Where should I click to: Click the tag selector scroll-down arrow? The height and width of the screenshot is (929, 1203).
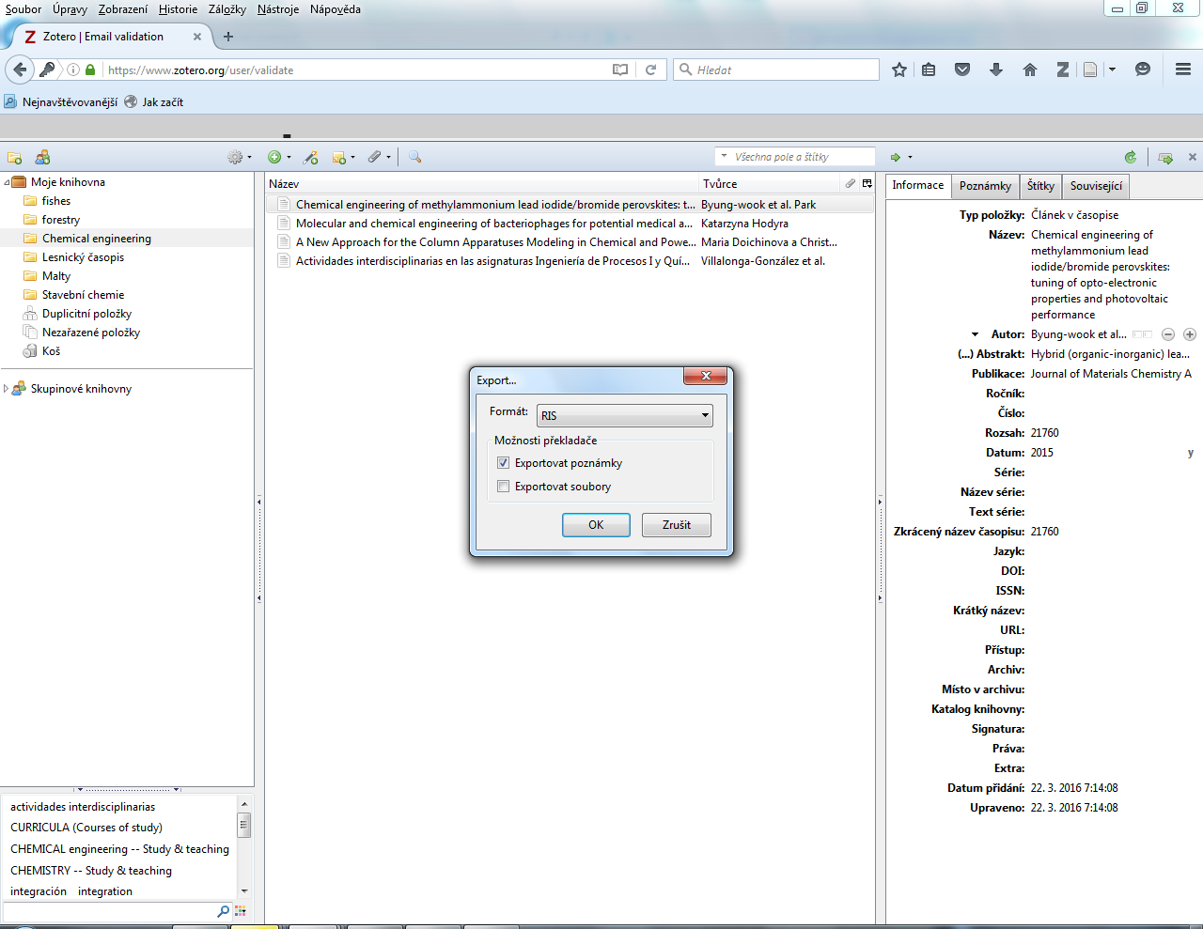point(244,890)
